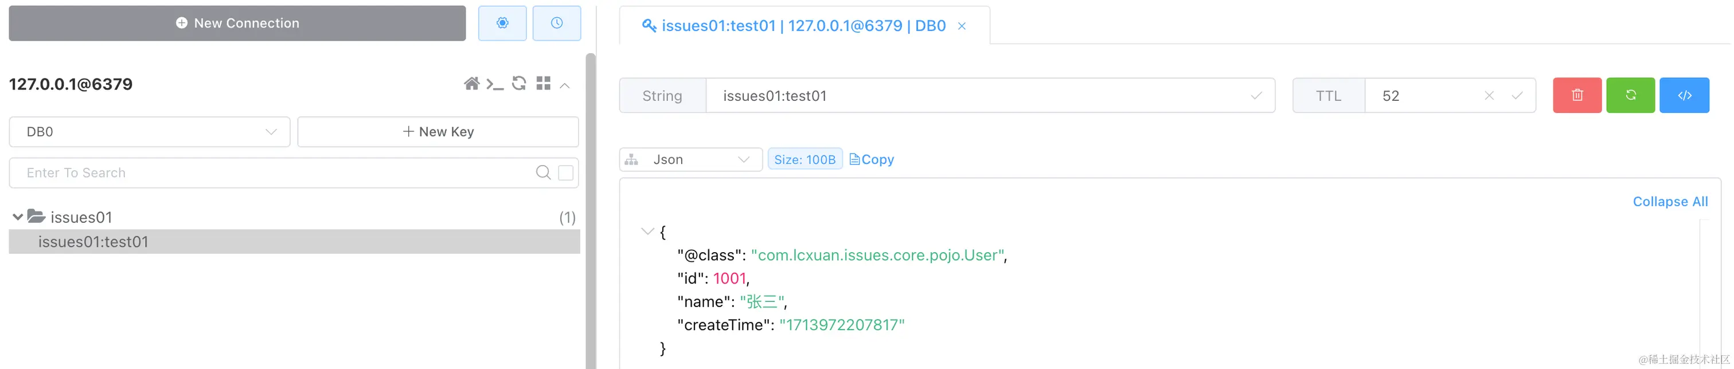The image size is (1734, 369).
Task: Click the String type label
Action: pyautogui.click(x=662, y=96)
